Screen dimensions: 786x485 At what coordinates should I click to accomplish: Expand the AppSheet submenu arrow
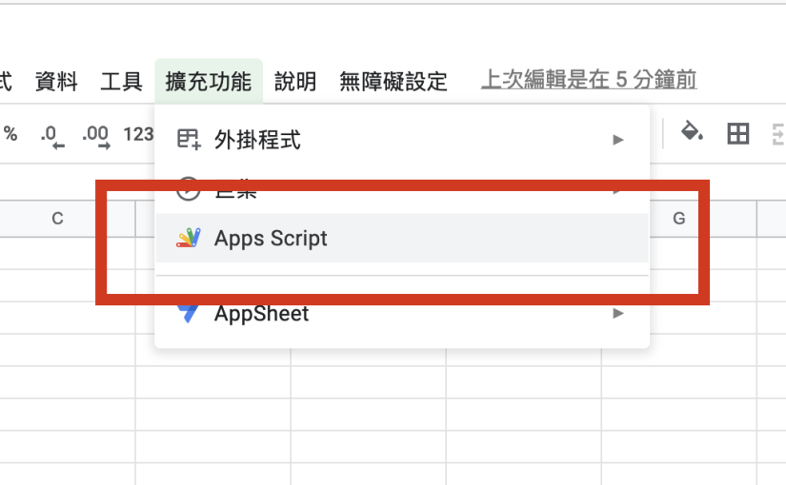618,313
